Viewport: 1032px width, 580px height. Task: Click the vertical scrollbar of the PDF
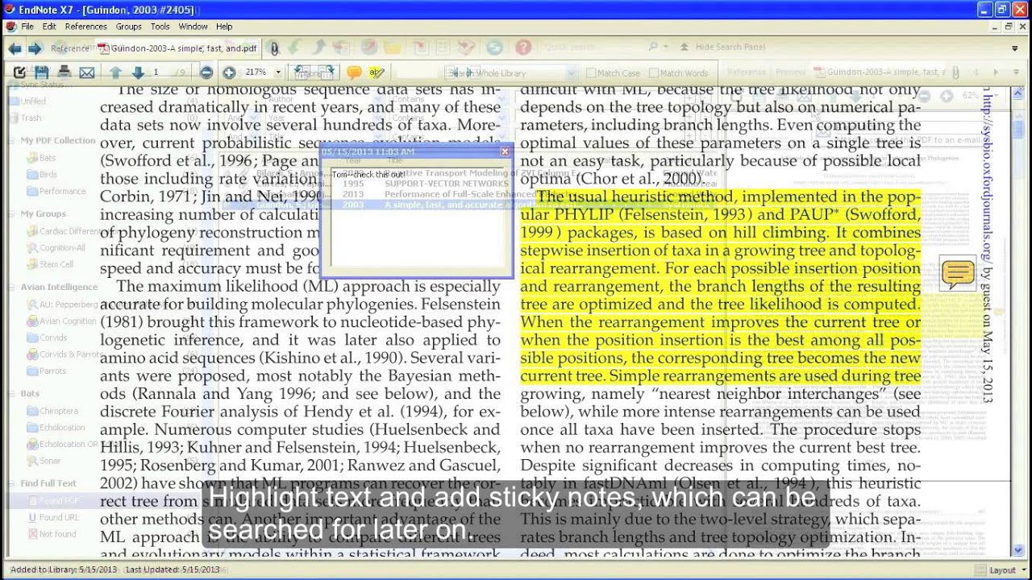(1019, 322)
